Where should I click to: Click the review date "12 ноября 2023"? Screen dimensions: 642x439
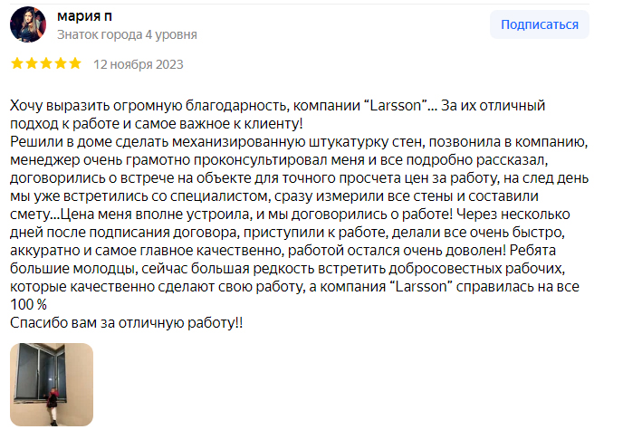click(x=139, y=64)
